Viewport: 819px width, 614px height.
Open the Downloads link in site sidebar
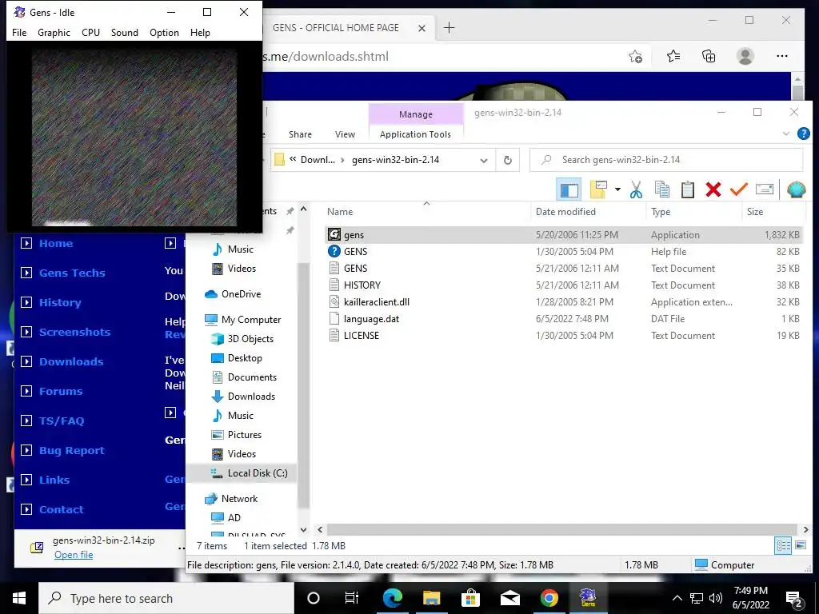pyautogui.click(x=71, y=362)
